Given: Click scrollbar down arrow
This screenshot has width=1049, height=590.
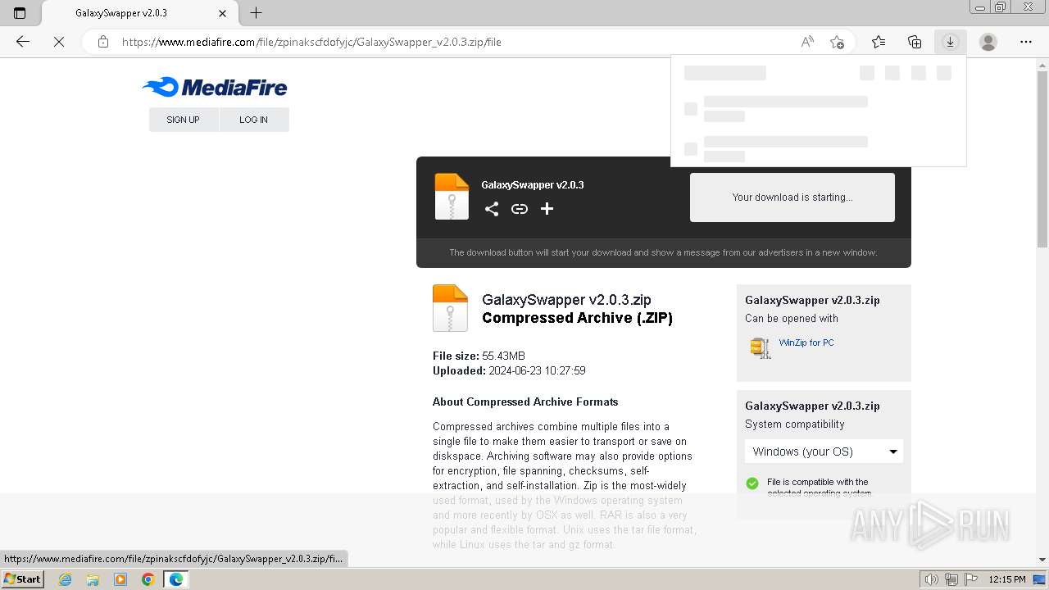Looking at the screenshot, I should tap(1042, 560).
